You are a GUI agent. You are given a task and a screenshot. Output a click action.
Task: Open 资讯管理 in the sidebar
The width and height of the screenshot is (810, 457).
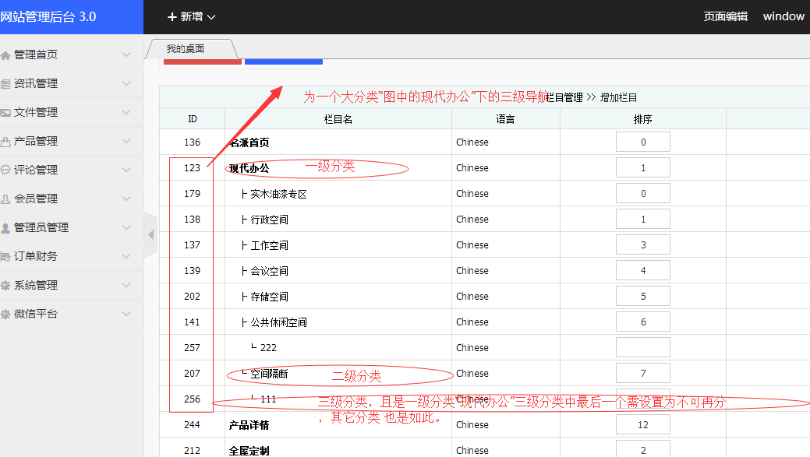[36, 83]
